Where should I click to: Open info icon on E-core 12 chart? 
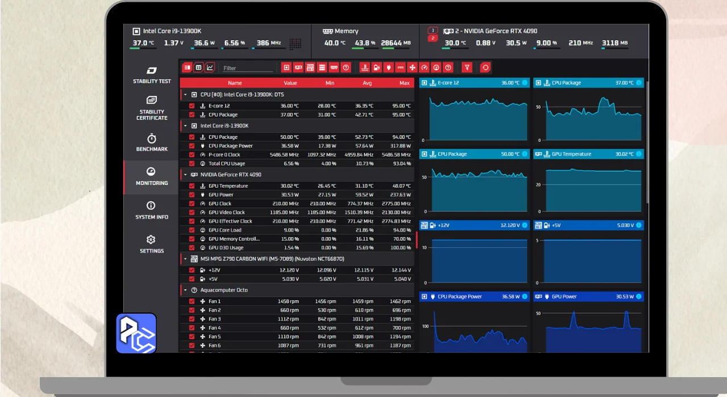click(x=524, y=83)
